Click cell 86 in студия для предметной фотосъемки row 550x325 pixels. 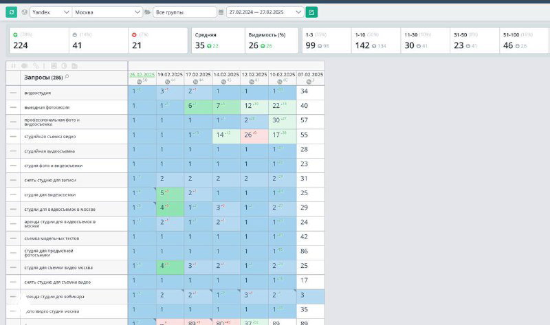[311, 252]
